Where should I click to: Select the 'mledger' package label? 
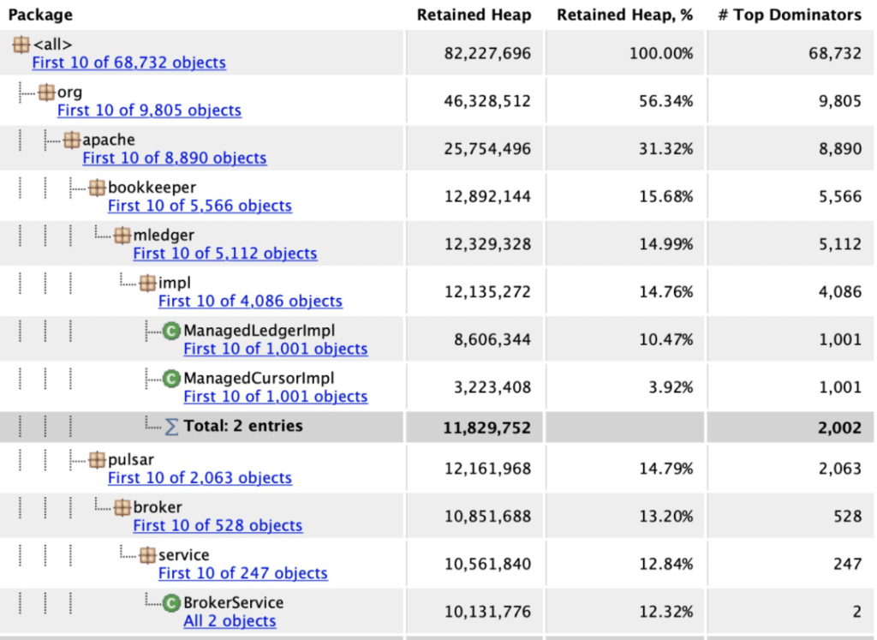pyautogui.click(x=164, y=235)
